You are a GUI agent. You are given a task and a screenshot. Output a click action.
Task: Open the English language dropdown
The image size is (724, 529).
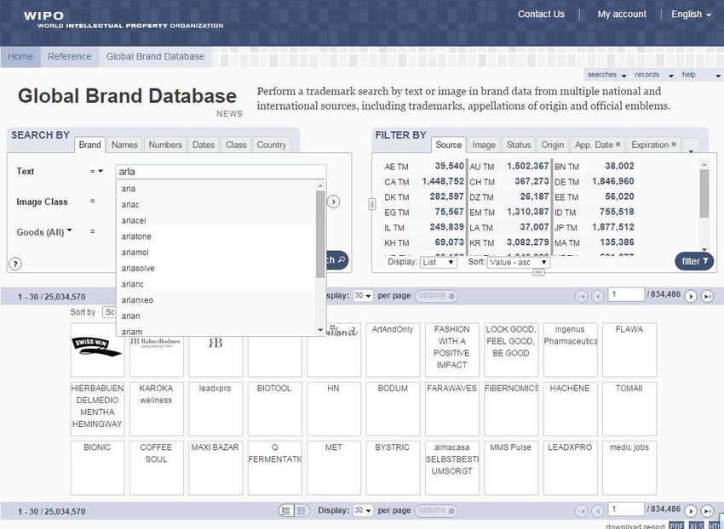tap(691, 14)
